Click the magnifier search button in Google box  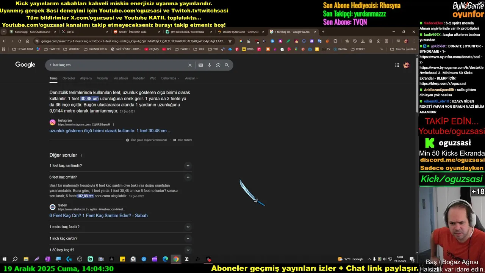[x=227, y=65]
